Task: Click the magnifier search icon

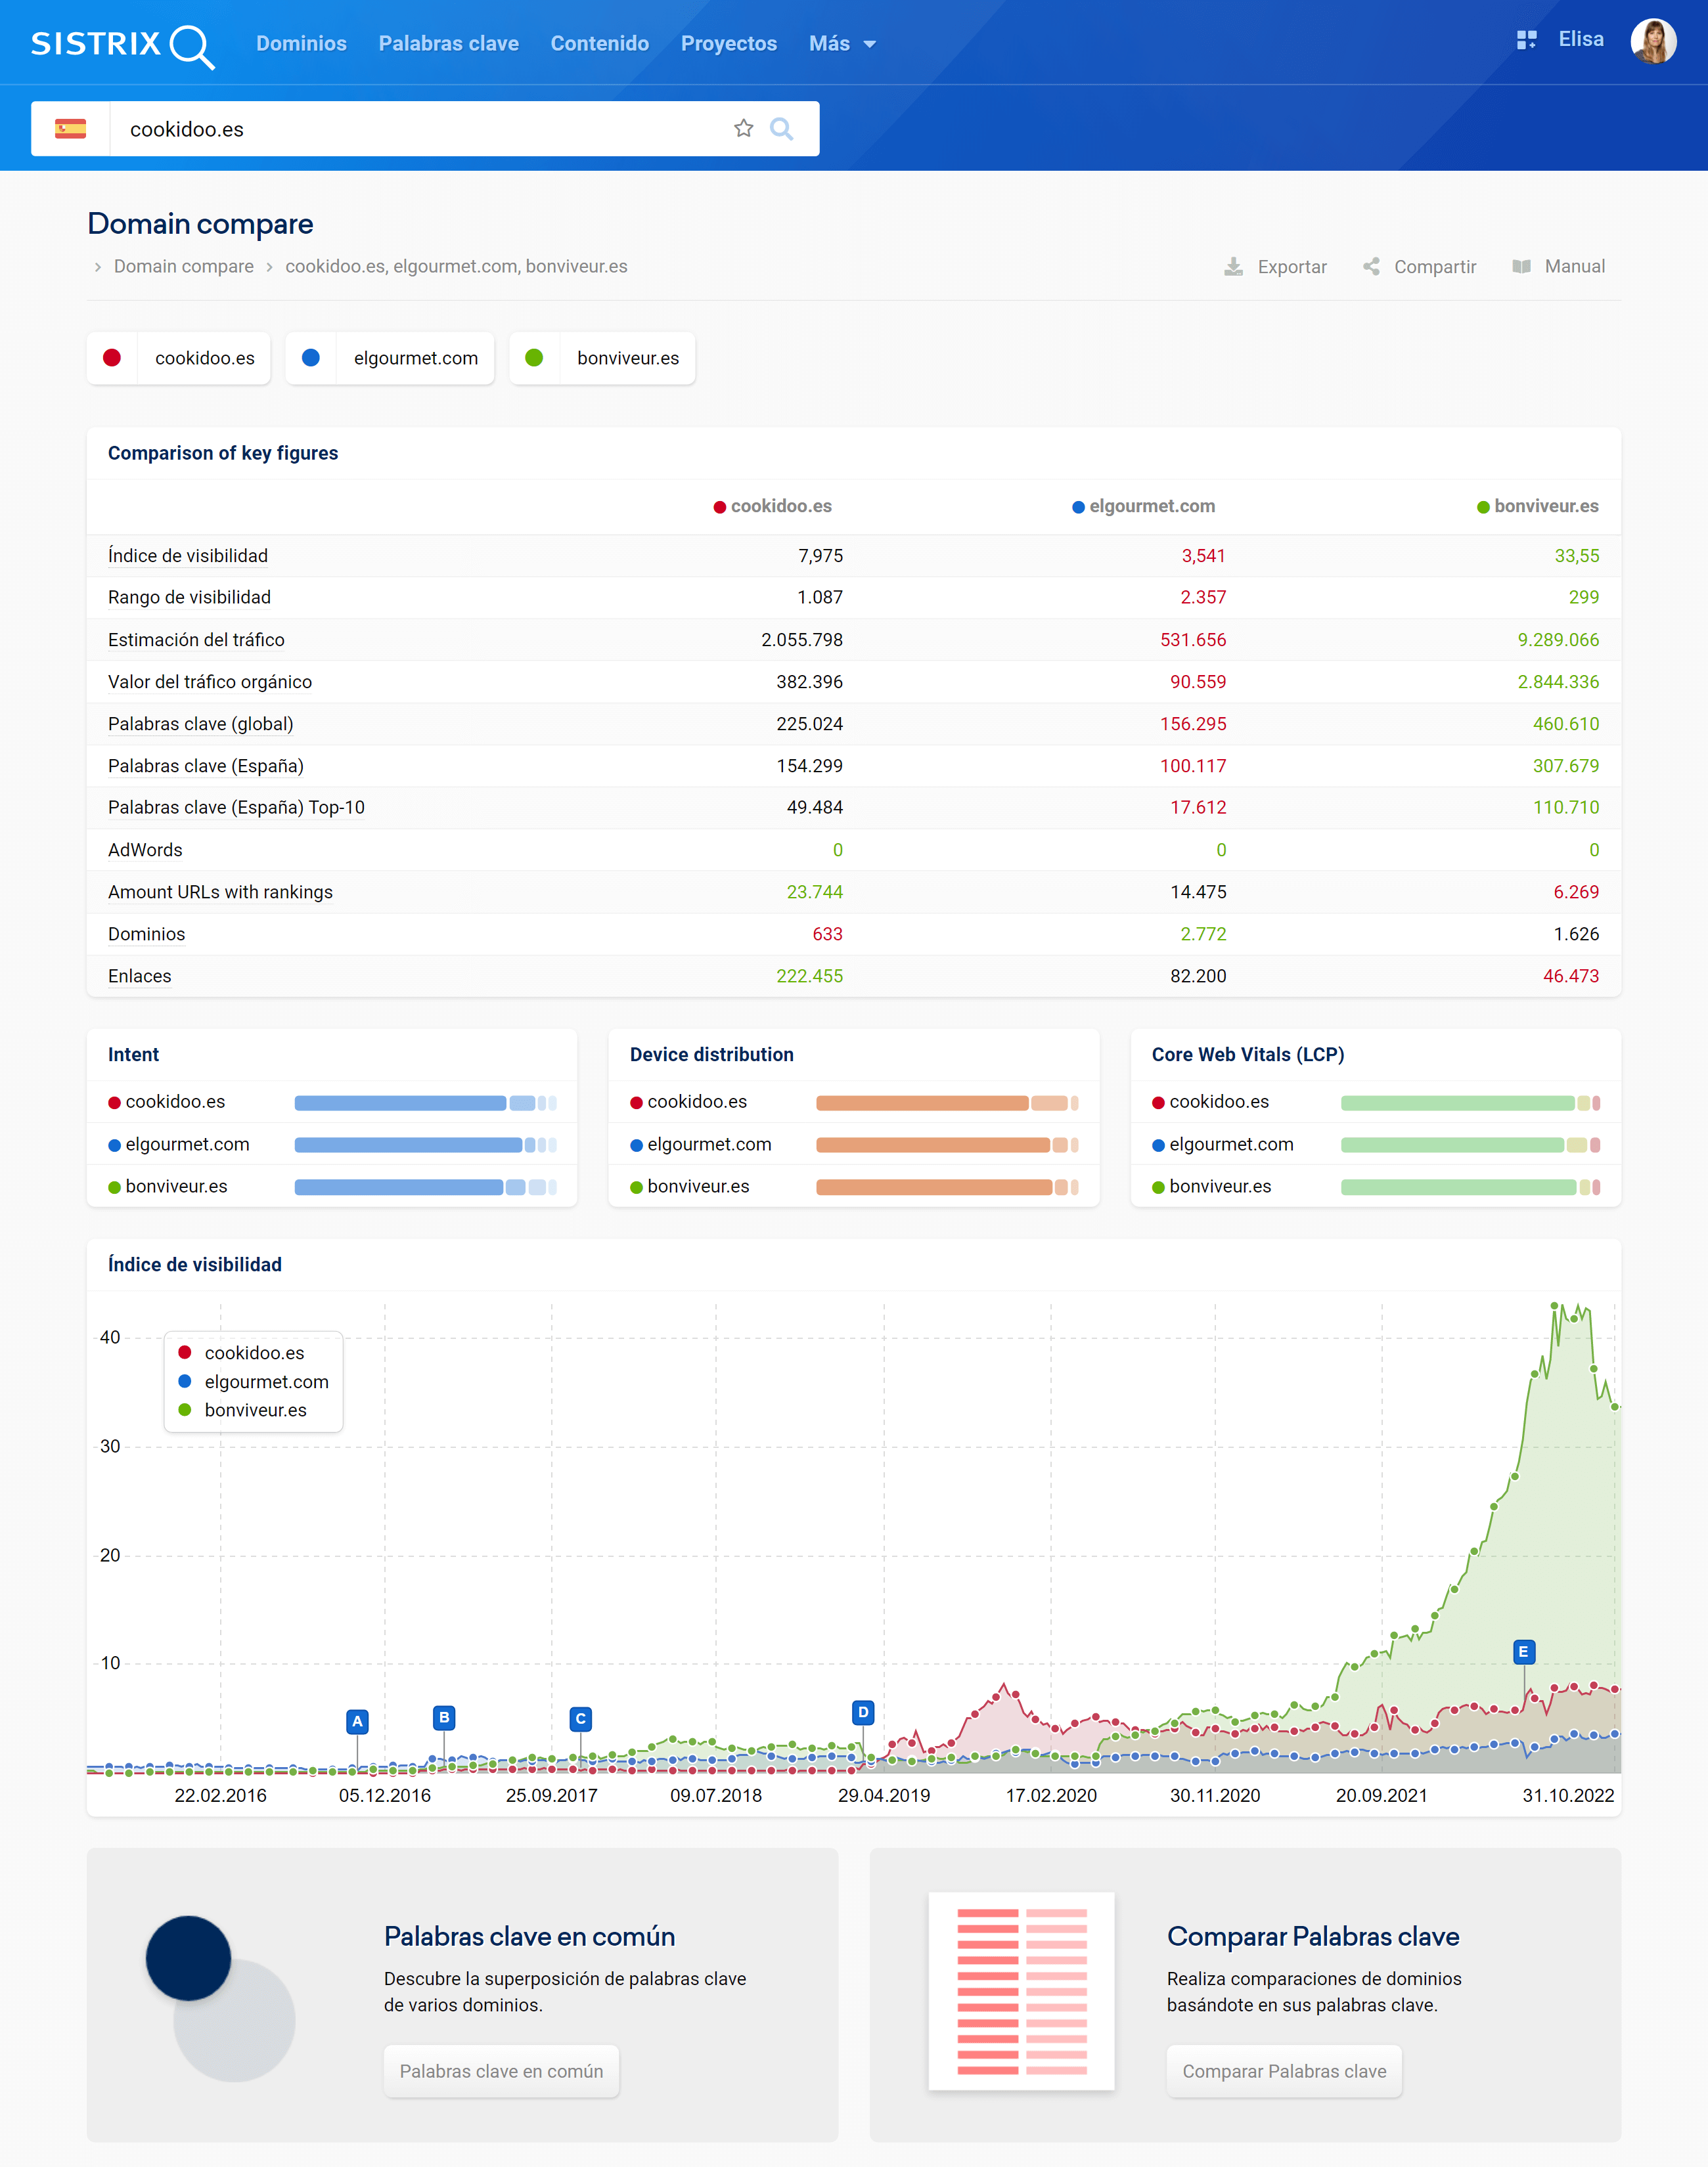Action: click(x=781, y=128)
